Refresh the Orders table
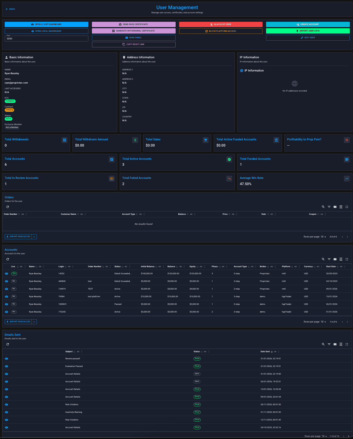 point(8,207)
